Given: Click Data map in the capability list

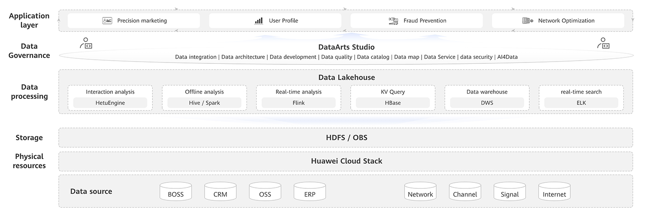Looking at the screenshot, I should 407,57.
